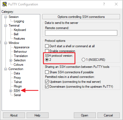Click the Open button
The width and height of the screenshot is (123, 120).
pyautogui.click(x=85, y=115)
